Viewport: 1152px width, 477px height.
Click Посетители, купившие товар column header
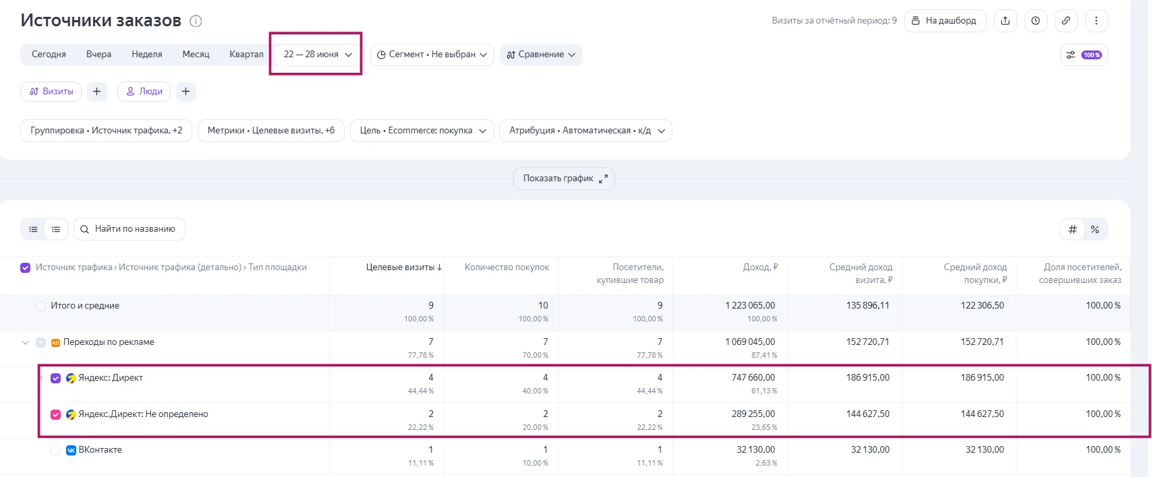tap(630, 274)
